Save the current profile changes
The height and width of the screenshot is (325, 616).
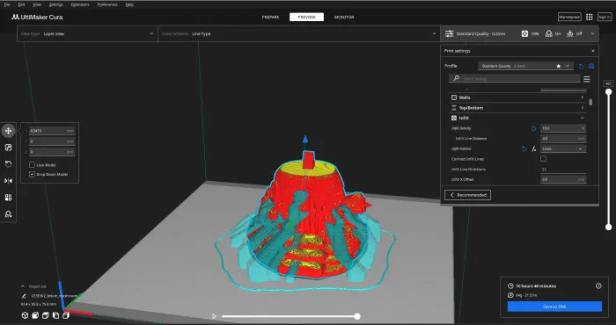pyautogui.click(x=591, y=66)
